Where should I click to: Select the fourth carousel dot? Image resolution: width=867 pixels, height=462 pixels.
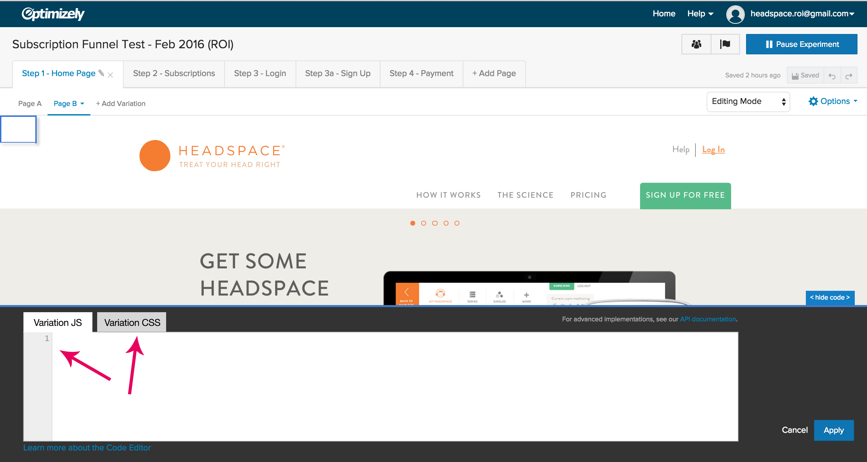pyautogui.click(x=446, y=223)
